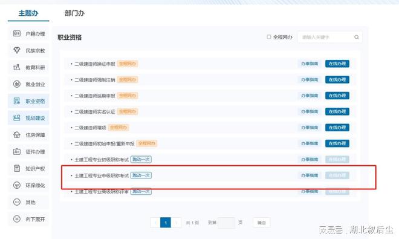This screenshot has width=399, height=239.
Task: Click 在线办理 for 二级建造师强制注销
Action: pos(337,80)
